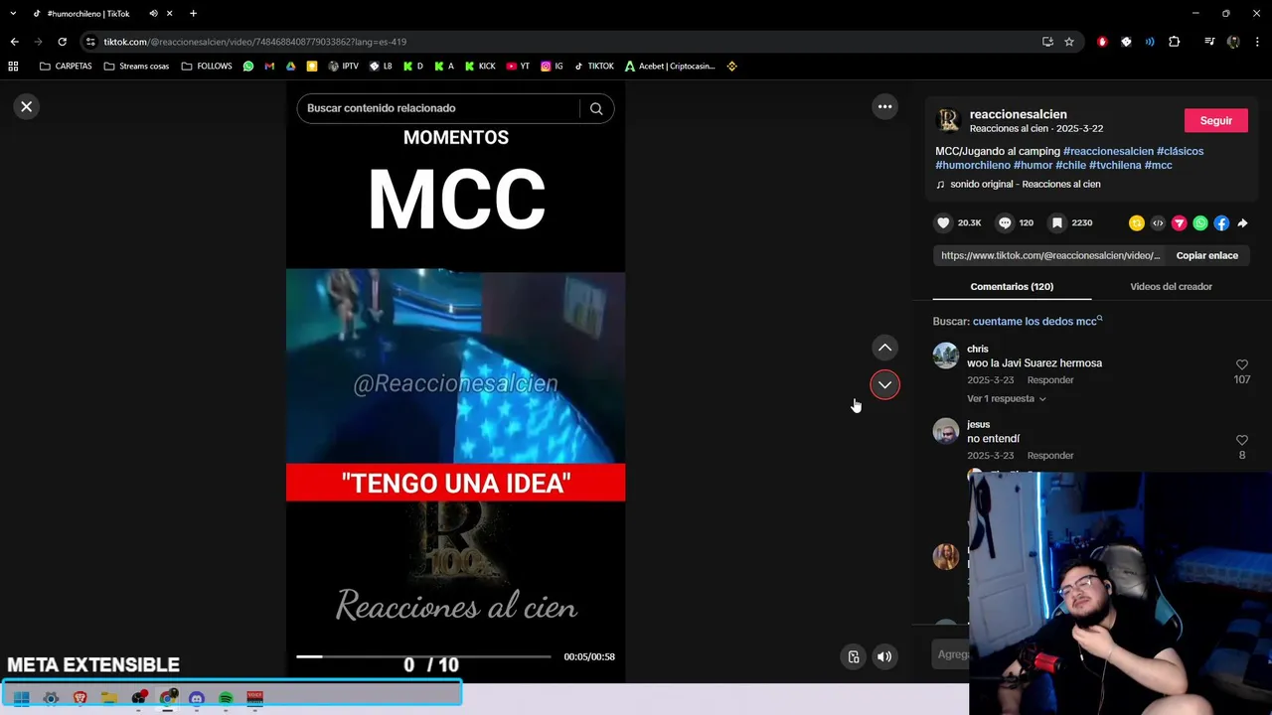Viewport: 1272px width, 715px height.
Task: Switch to the Videos del creador tab
Action: pos(1171,286)
